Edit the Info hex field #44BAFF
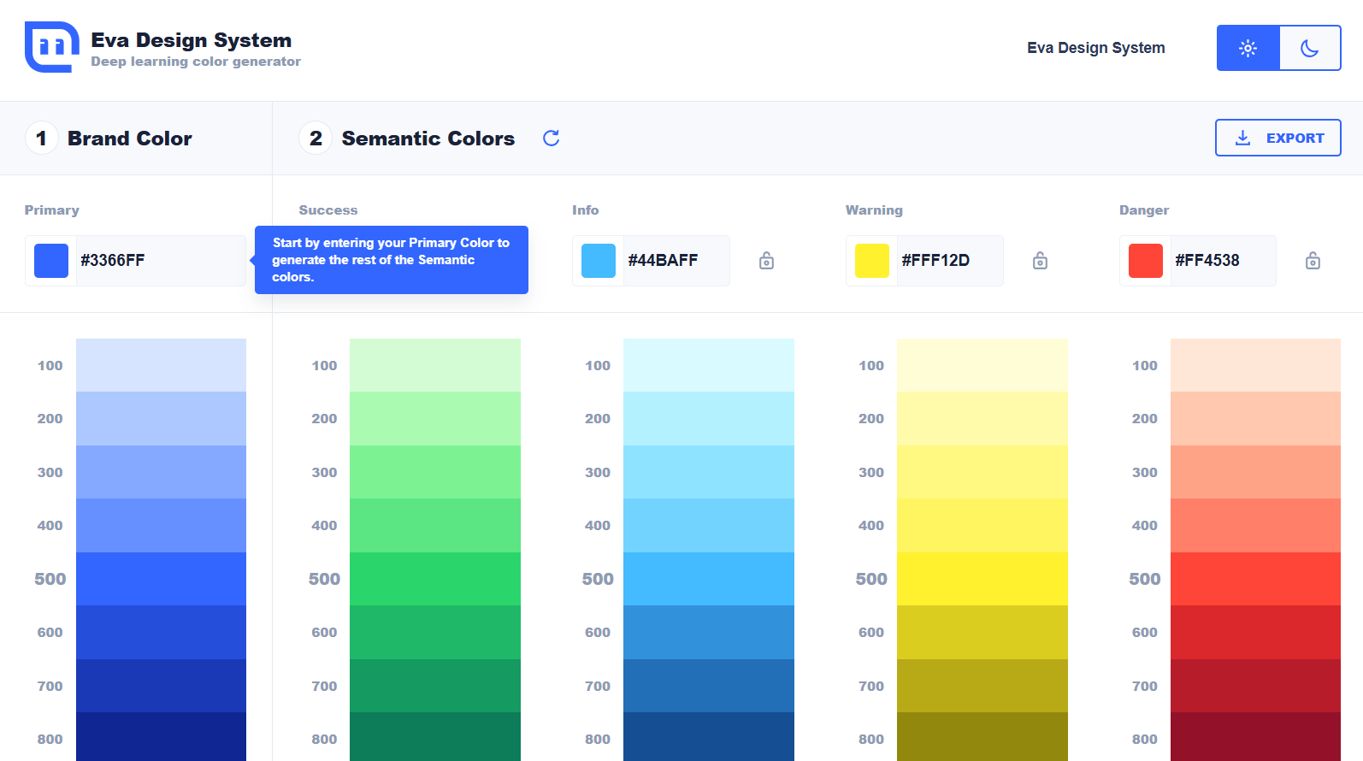The width and height of the screenshot is (1363, 761). click(674, 261)
